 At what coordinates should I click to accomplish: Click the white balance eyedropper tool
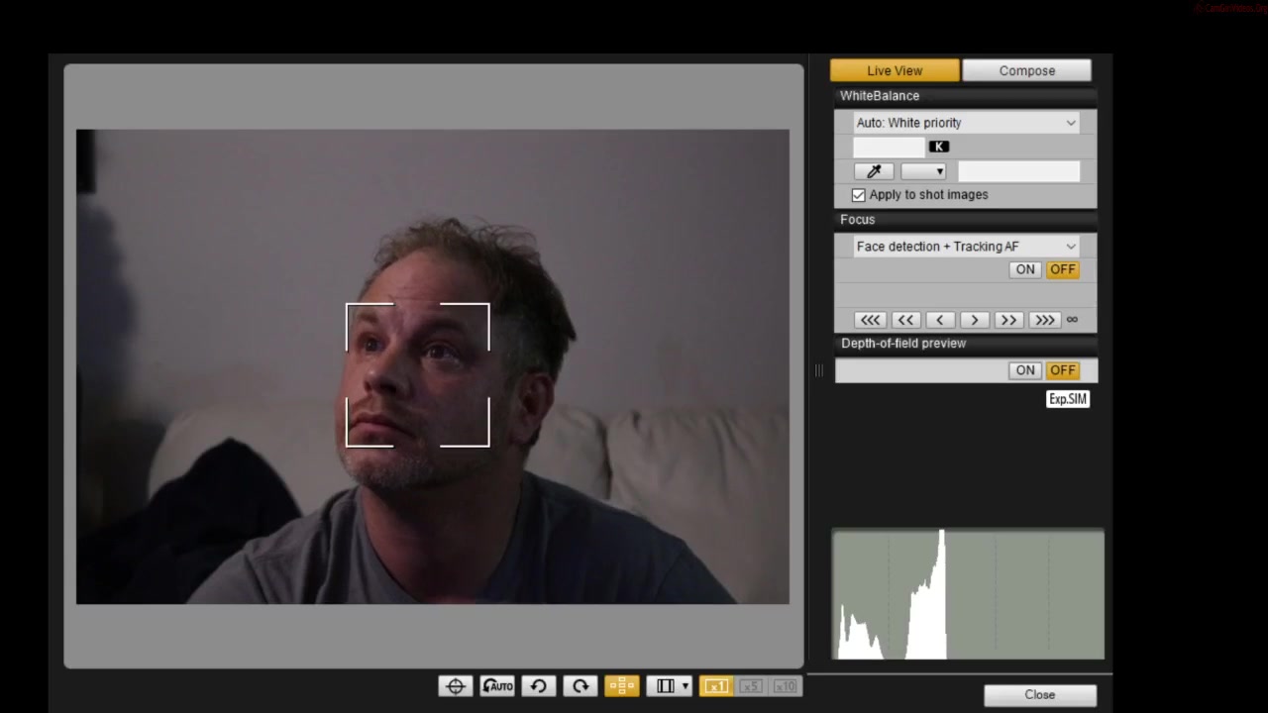coord(874,171)
